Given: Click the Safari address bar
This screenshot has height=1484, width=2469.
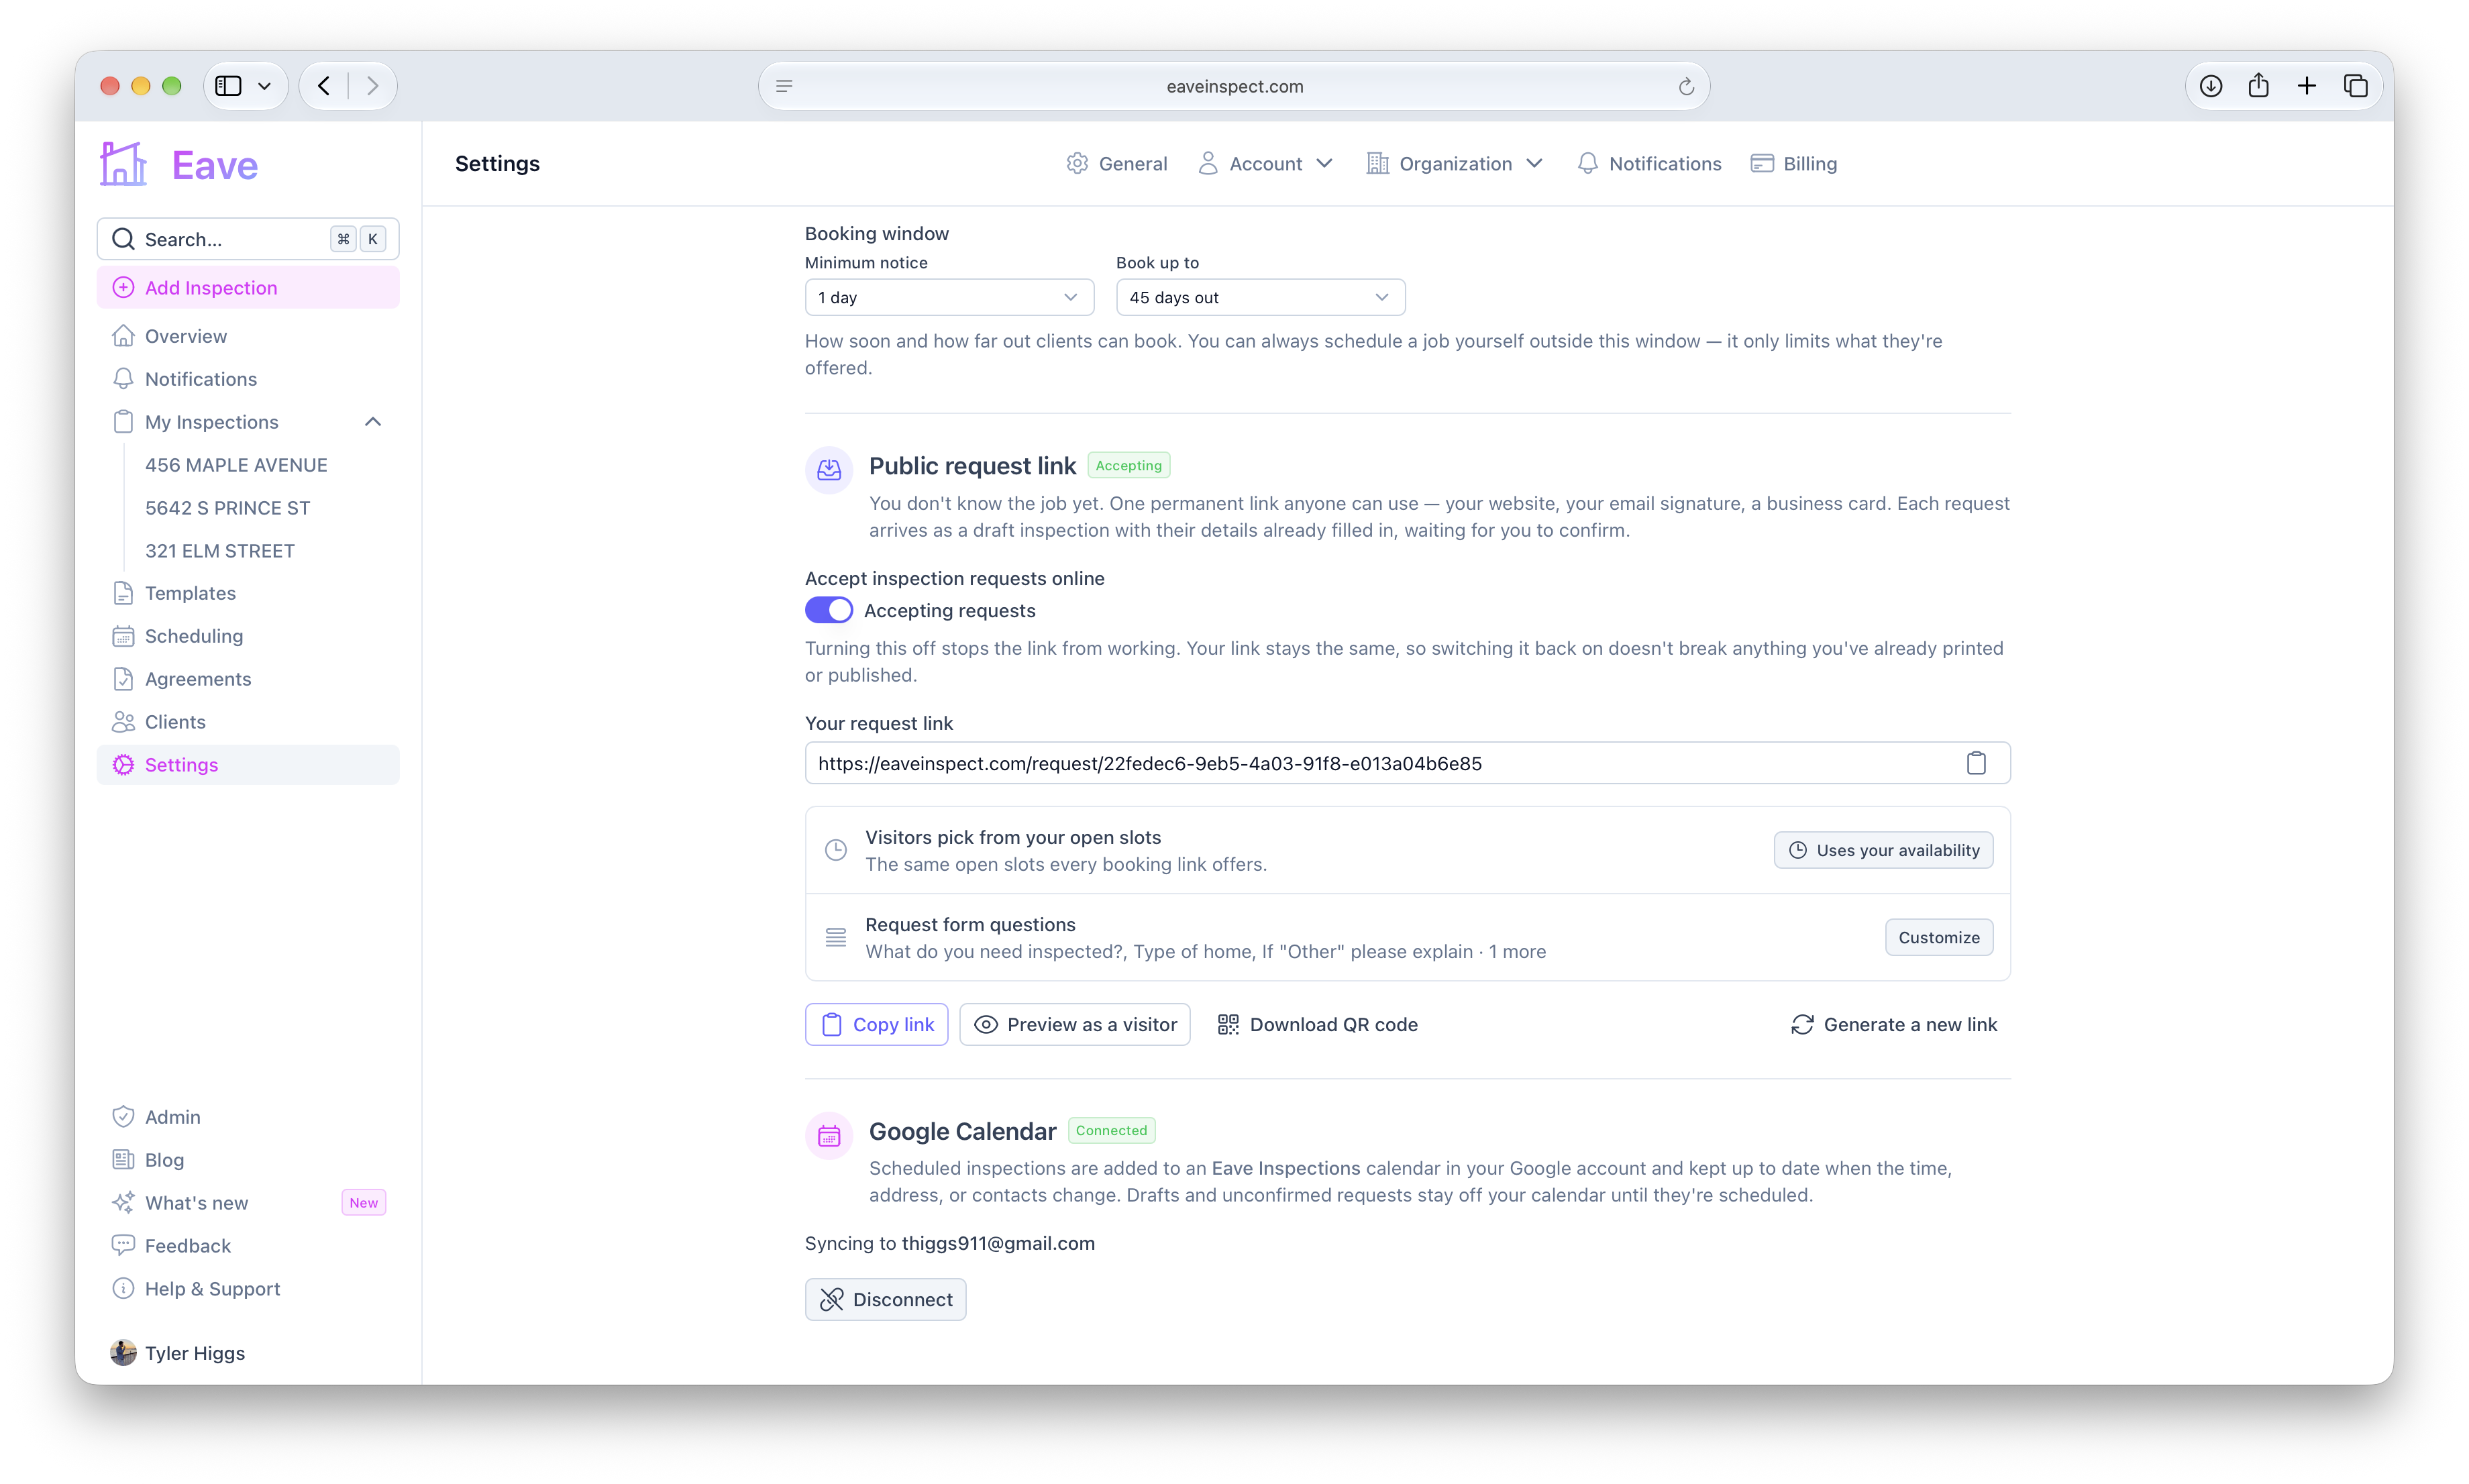Looking at the screenshot, I should click(x=1234, y=86).
